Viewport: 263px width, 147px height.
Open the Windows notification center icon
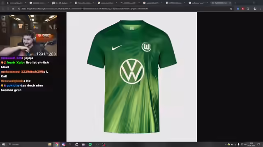tap(258, 145)
